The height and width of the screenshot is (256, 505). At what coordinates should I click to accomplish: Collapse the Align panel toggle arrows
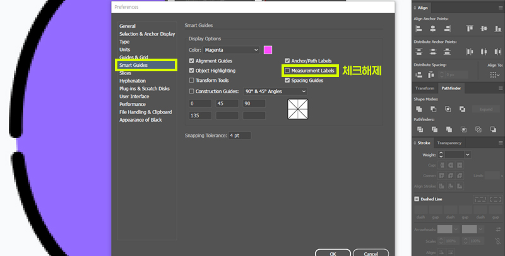415,8
